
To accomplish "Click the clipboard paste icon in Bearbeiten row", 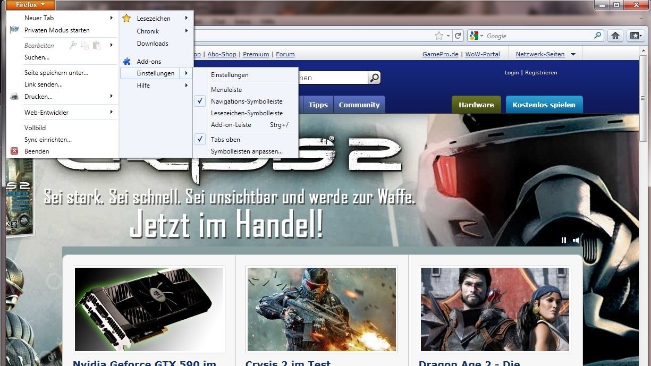I will tap(96, 45).
